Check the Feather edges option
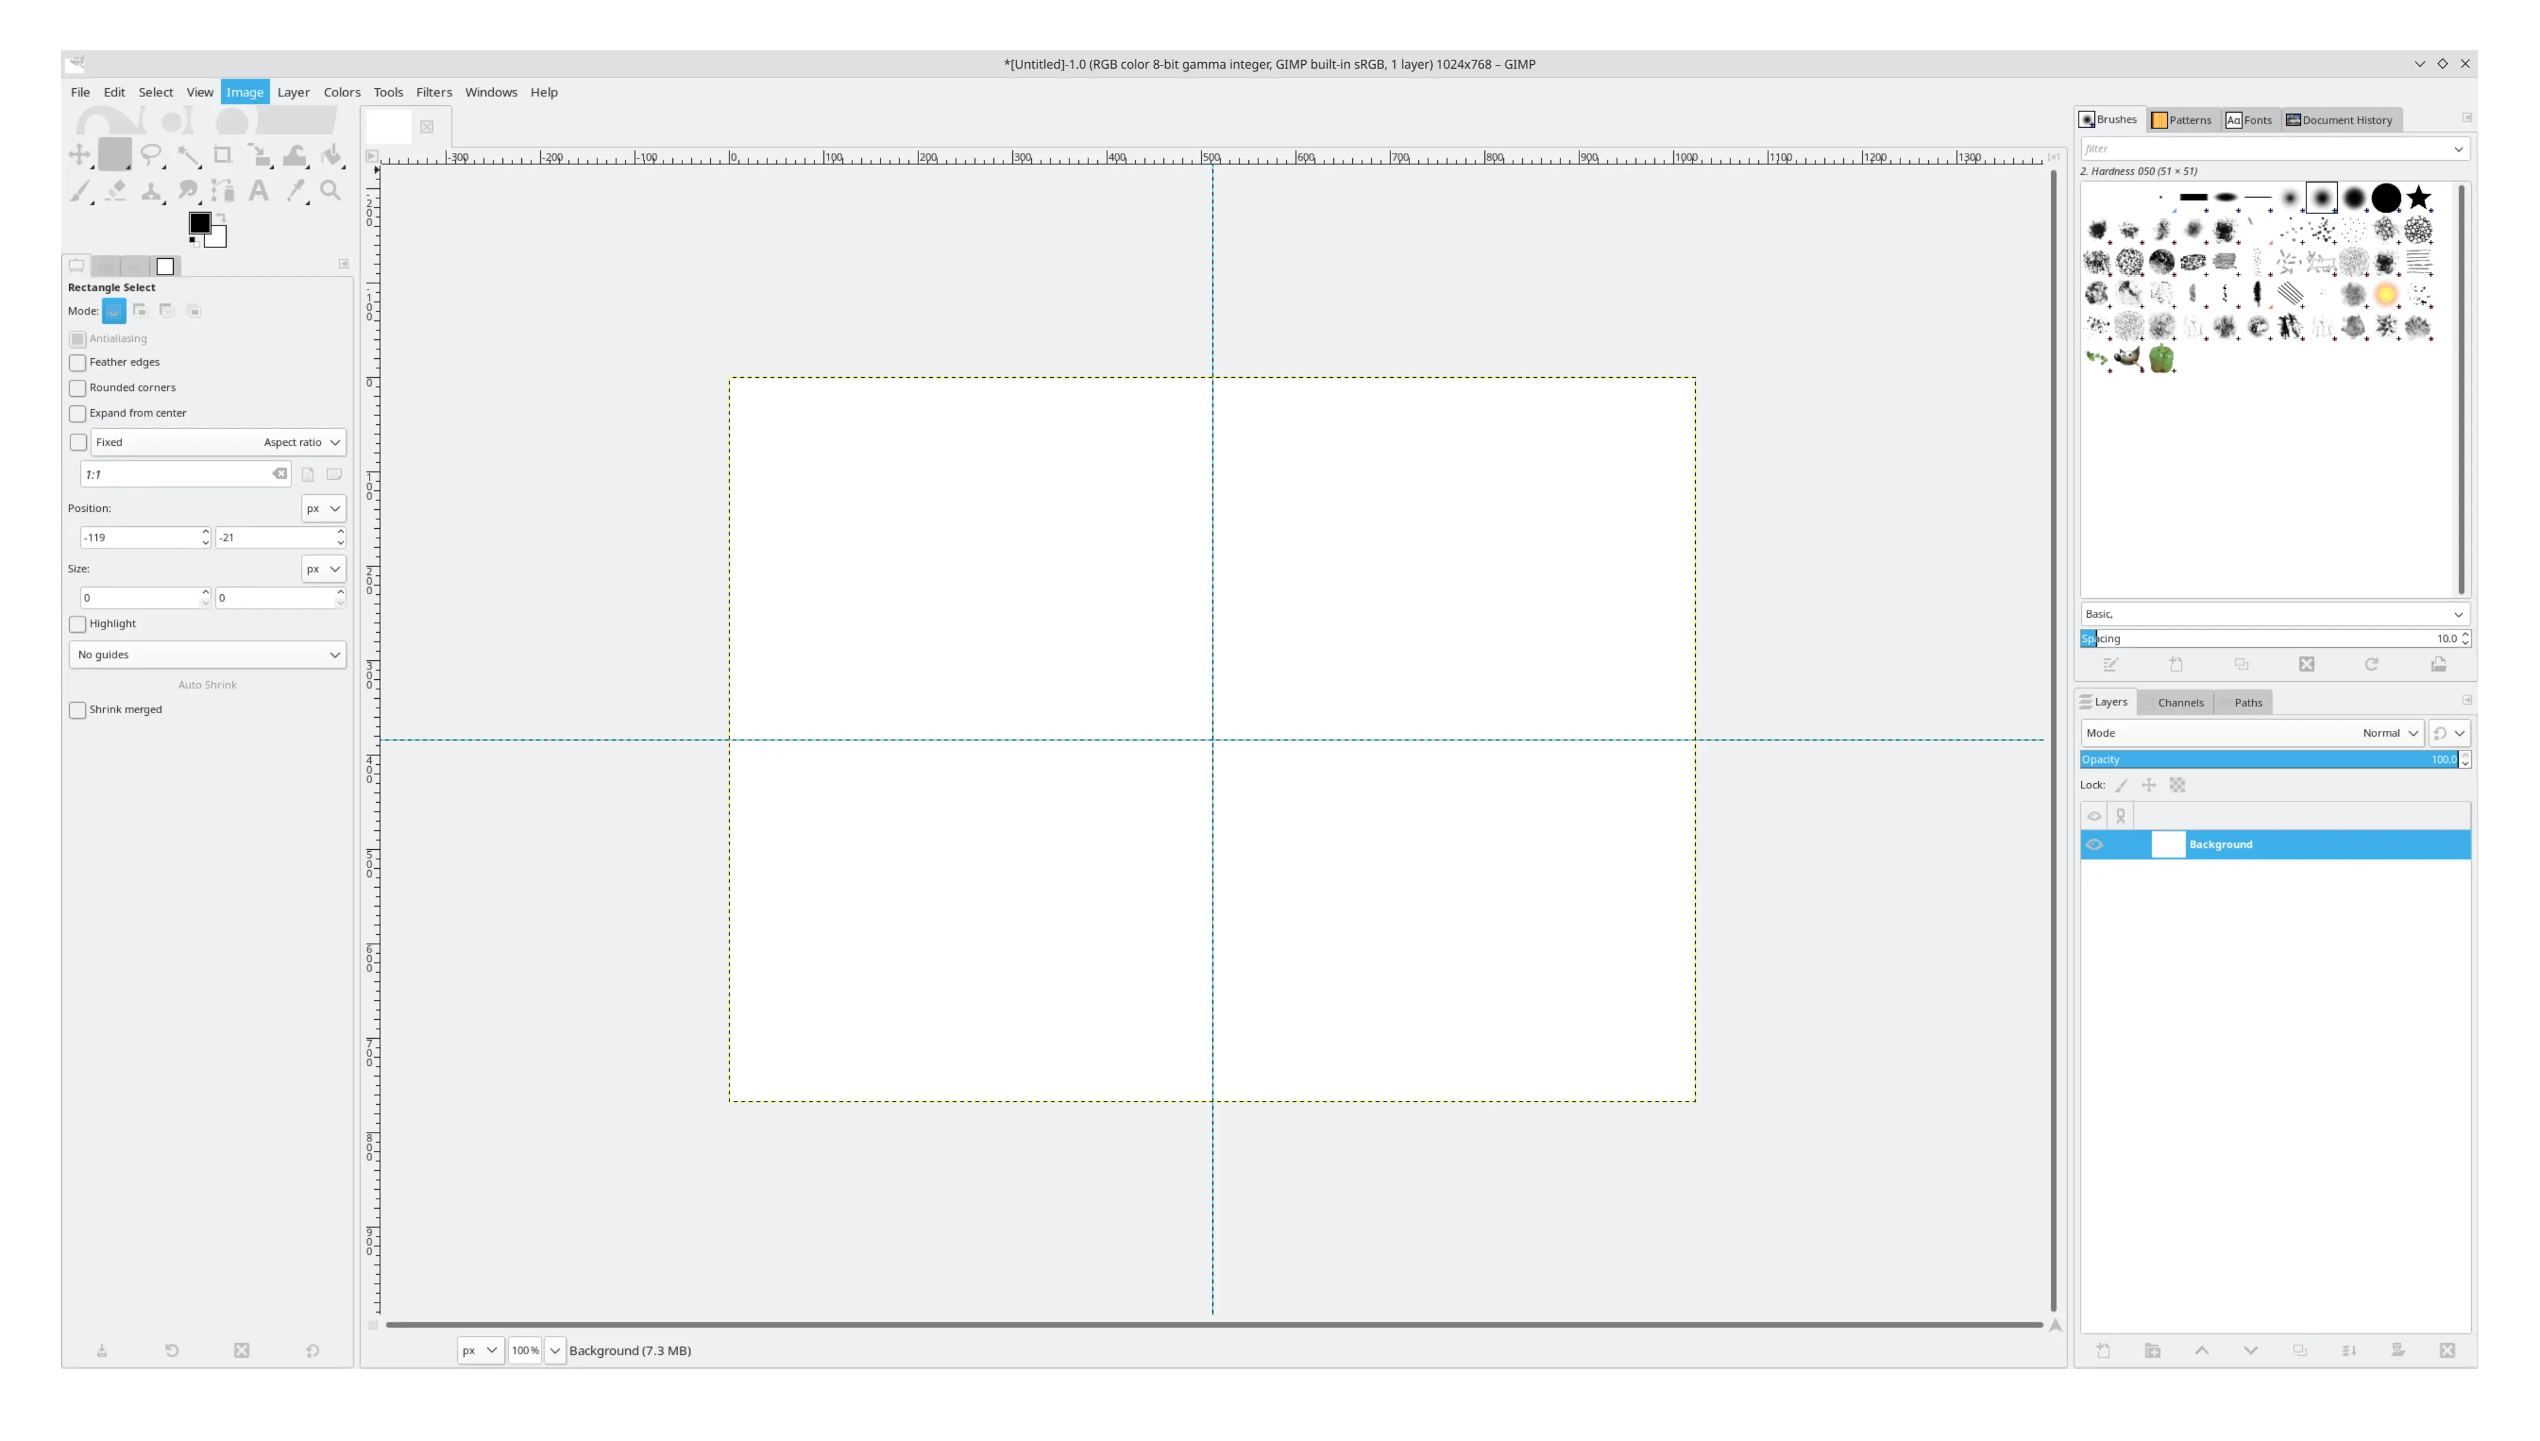 coord(77,362)
